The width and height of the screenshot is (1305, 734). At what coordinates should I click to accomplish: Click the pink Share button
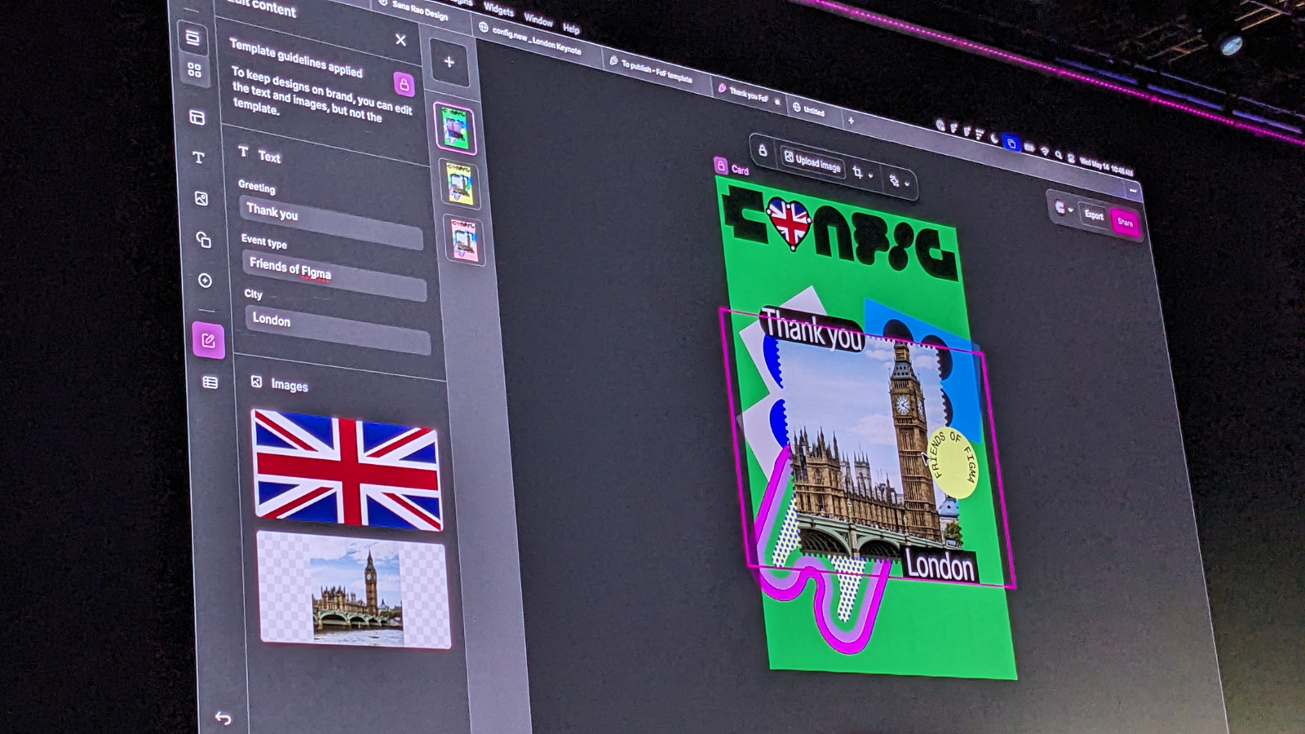click(x=1126, y=222)
